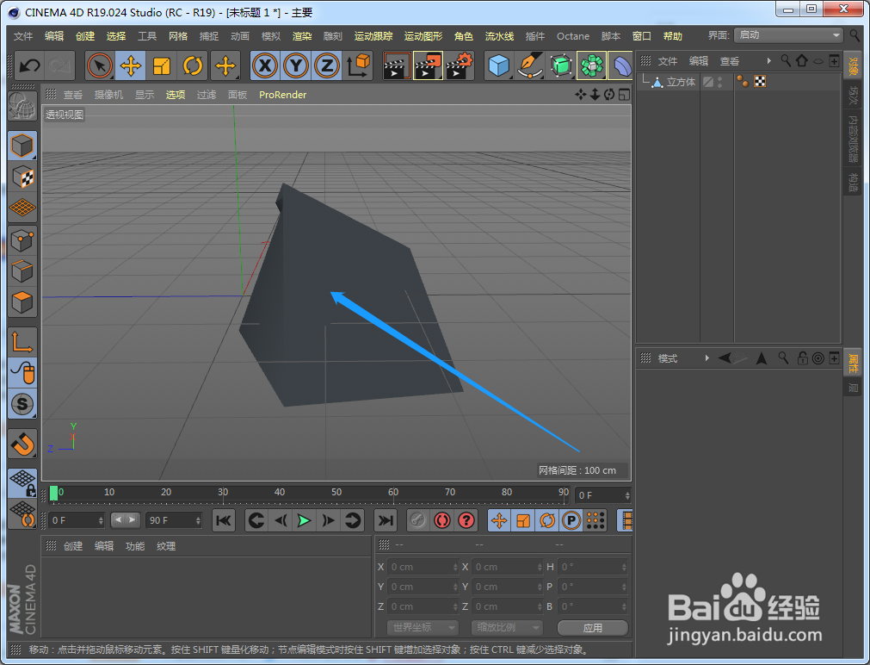
Task: Open the Spline Pen tool
Action: 529,66
